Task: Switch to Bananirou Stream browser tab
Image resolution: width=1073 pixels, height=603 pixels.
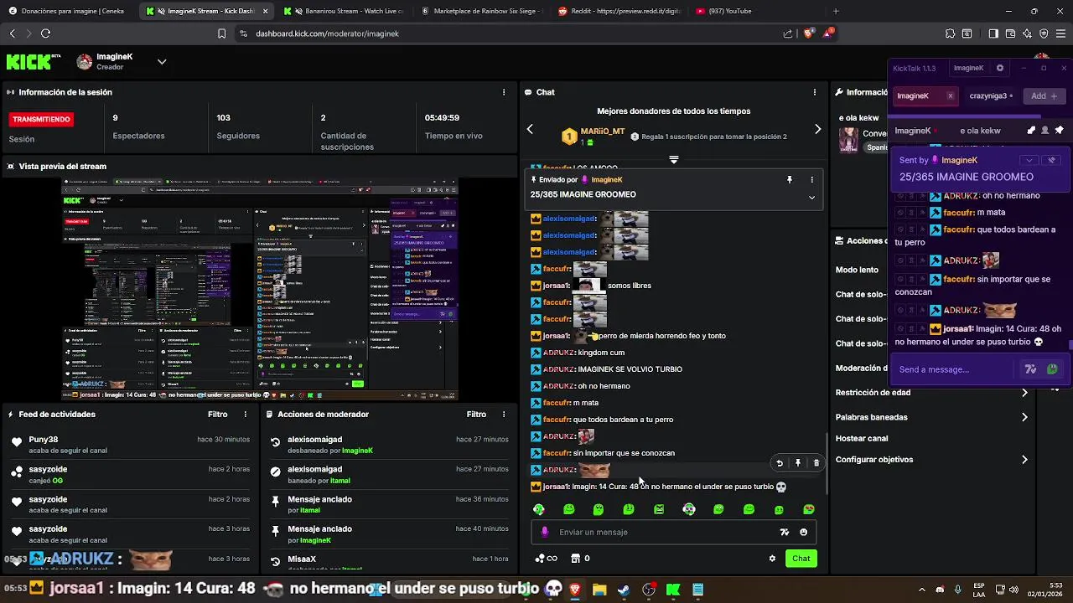Action: coord(344,11)
